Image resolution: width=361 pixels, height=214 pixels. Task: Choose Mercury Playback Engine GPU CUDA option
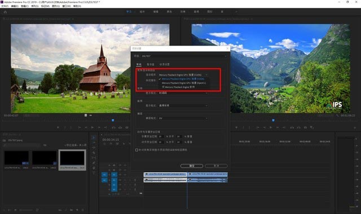pyautogui.click(x=183, y=79)
